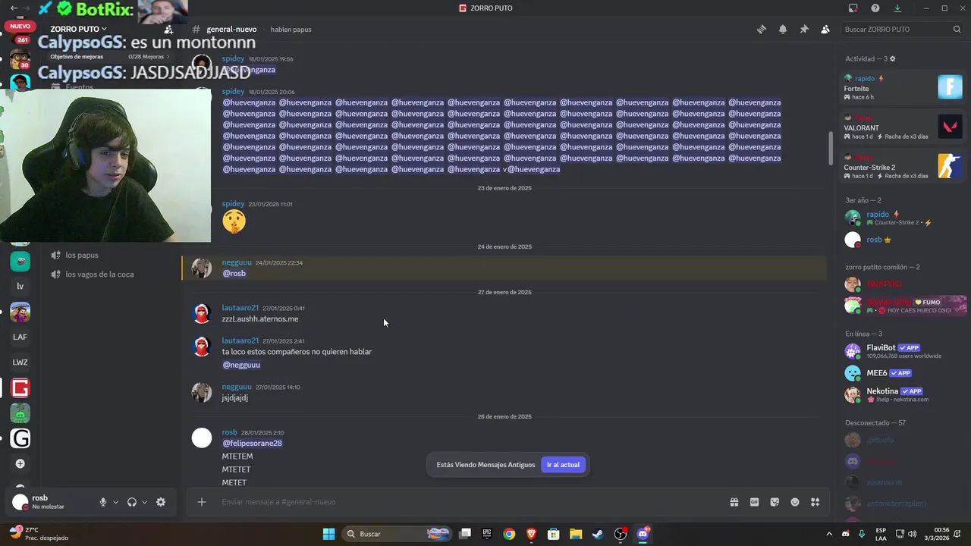The width and height of the screenshot is (971, 546).
Task: Show pinned messages via pin icon
Action: (804, 30)
